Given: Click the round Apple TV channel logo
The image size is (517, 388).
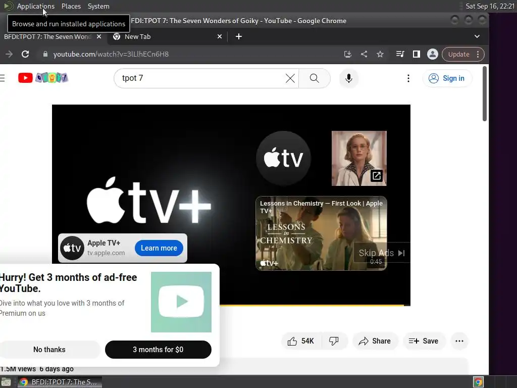Looking at the screenshot, I should [x=284, y=158].
